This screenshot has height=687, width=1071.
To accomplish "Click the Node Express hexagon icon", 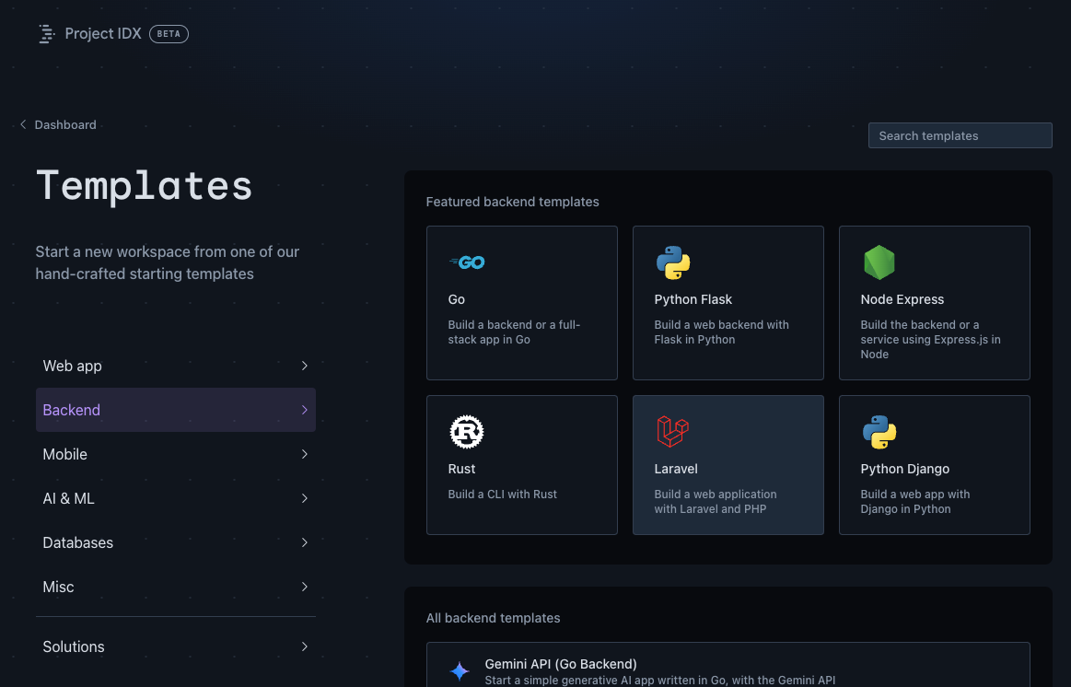I will [x=879, y=262].
